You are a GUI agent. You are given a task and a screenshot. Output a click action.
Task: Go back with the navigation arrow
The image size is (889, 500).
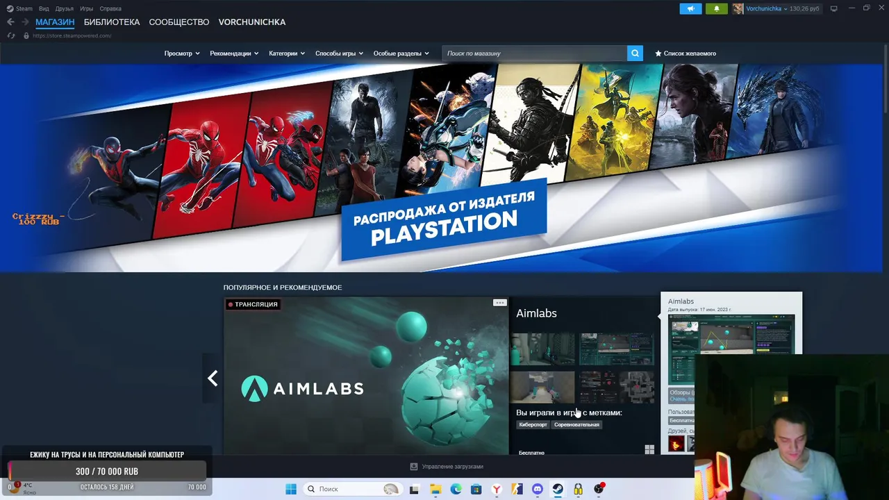(10, 22)
